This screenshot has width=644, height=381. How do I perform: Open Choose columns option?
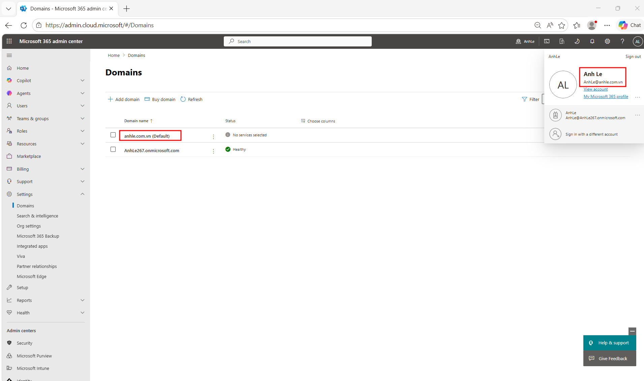tap(318, 121)
